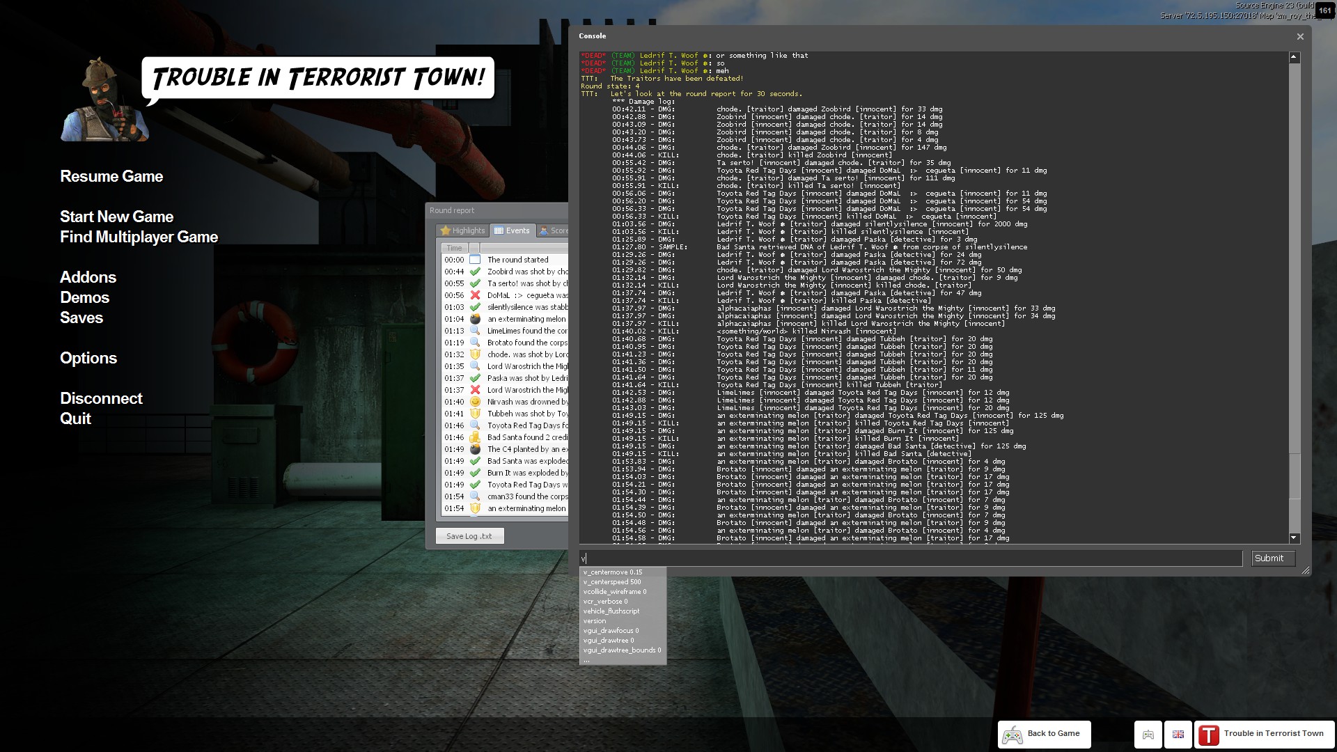Click the green check beside 'silentlysilence was stabbed'
This screenshot has height=752, width=1337.
475,307
